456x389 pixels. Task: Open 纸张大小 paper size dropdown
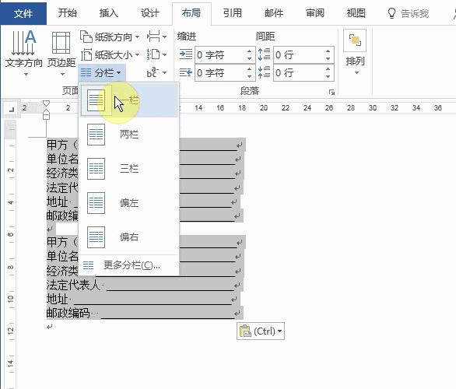pos(110,54)
